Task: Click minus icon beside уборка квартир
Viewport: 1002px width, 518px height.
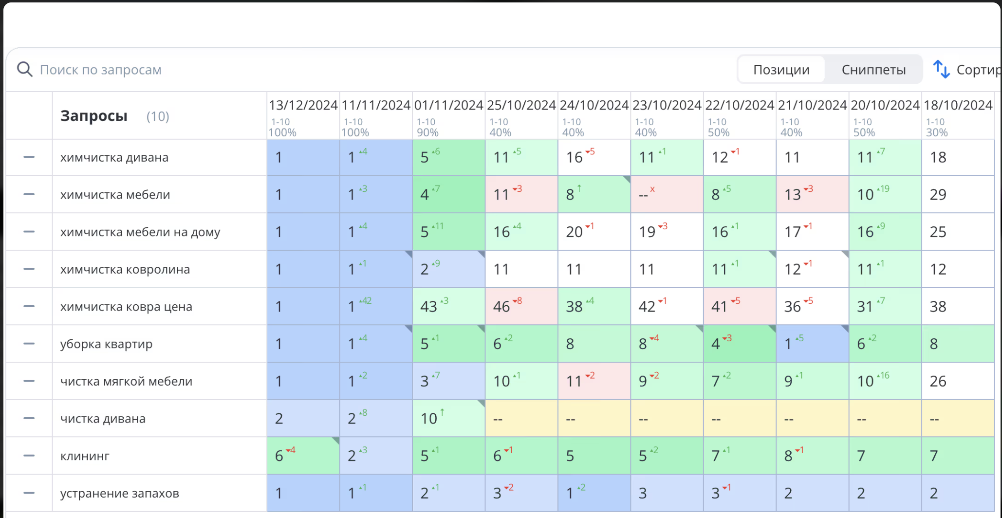Action: [x=29, y=344]
